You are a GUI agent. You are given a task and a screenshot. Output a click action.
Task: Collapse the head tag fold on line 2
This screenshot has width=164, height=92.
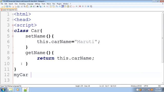point(13,20)
